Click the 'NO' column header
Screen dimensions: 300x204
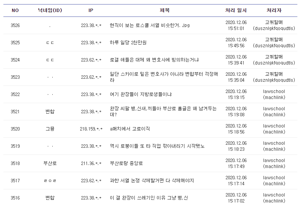pos(15,10)
